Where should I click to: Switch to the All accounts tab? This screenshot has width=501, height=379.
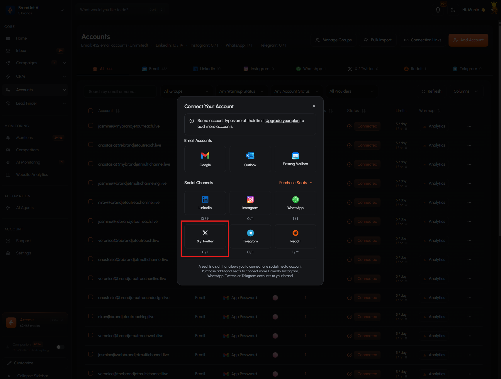click(x=103, y=69)
